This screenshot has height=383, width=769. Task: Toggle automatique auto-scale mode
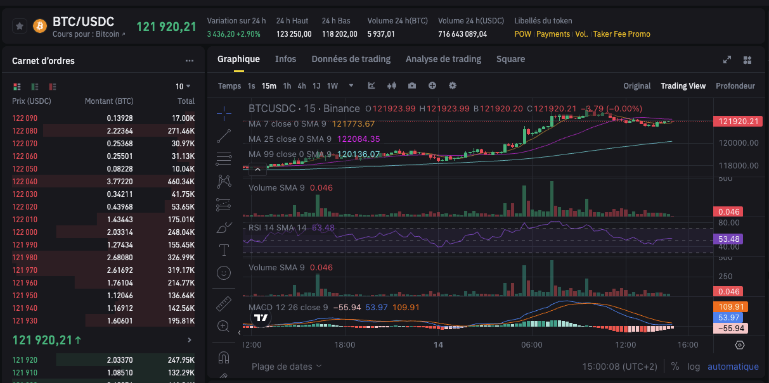[733, 367]
